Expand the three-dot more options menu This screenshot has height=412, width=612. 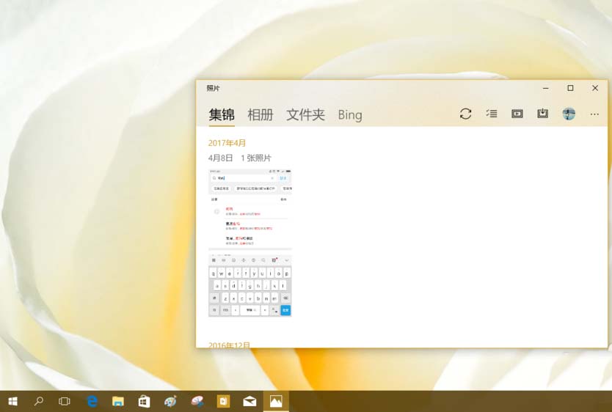594,114
